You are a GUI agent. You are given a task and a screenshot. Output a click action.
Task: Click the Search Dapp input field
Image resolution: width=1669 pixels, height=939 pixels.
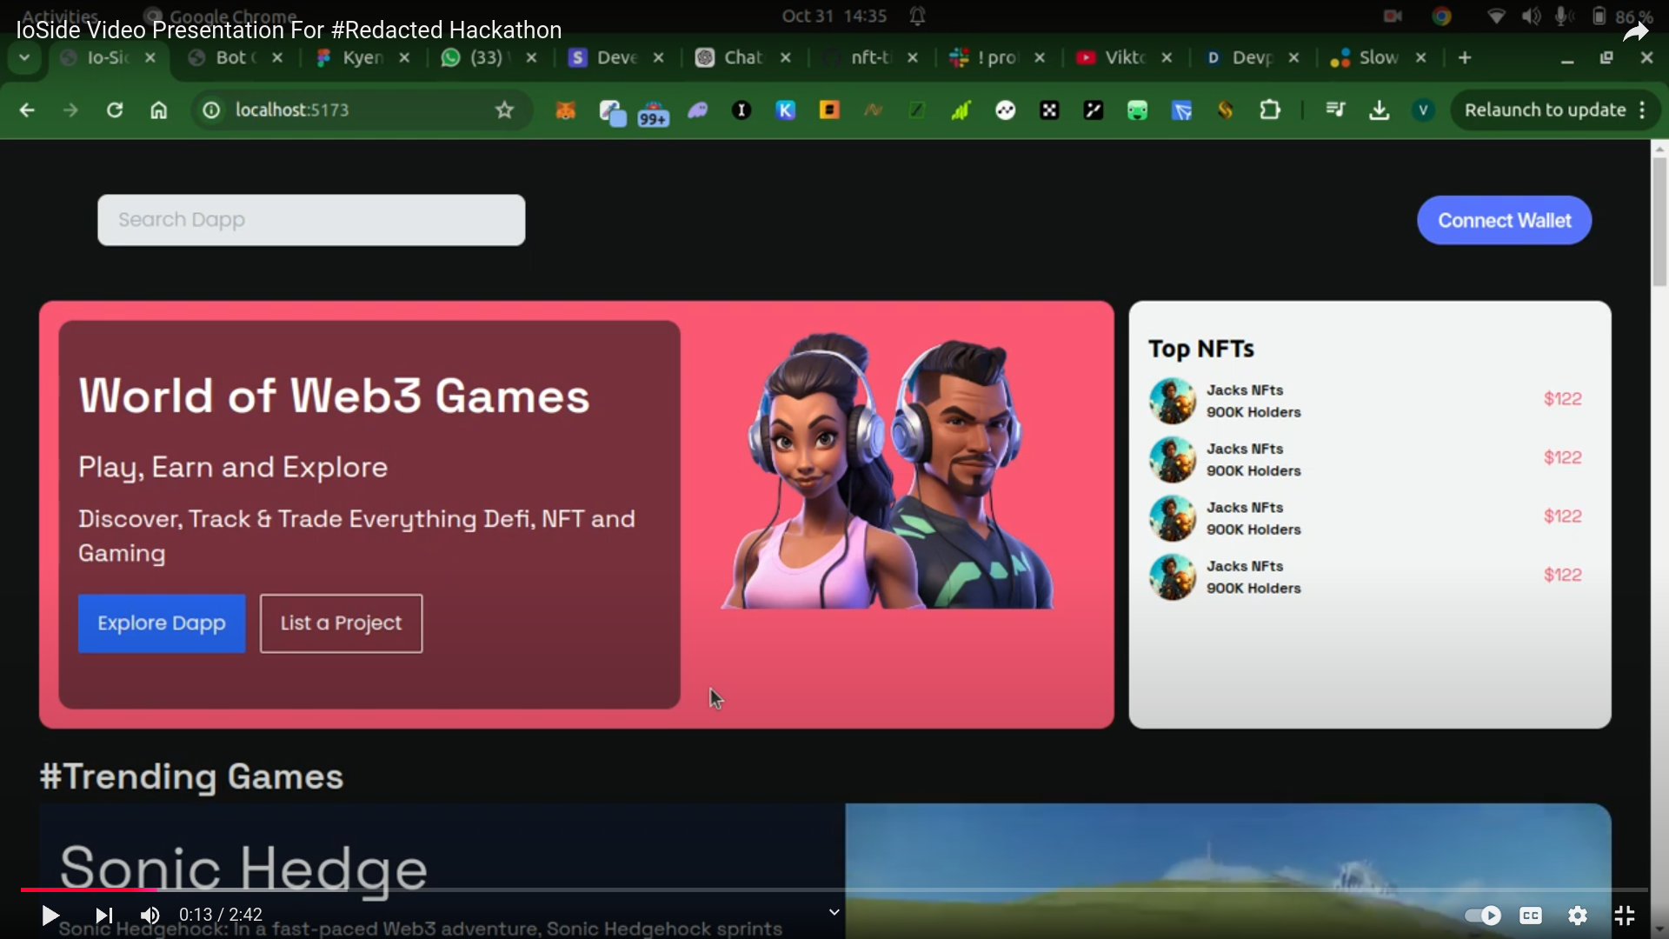(x=311, y=220)
